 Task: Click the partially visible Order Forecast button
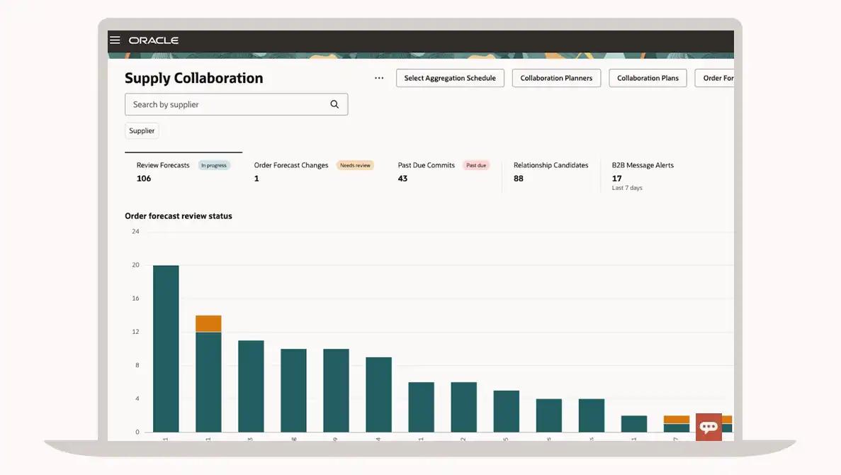716,78
